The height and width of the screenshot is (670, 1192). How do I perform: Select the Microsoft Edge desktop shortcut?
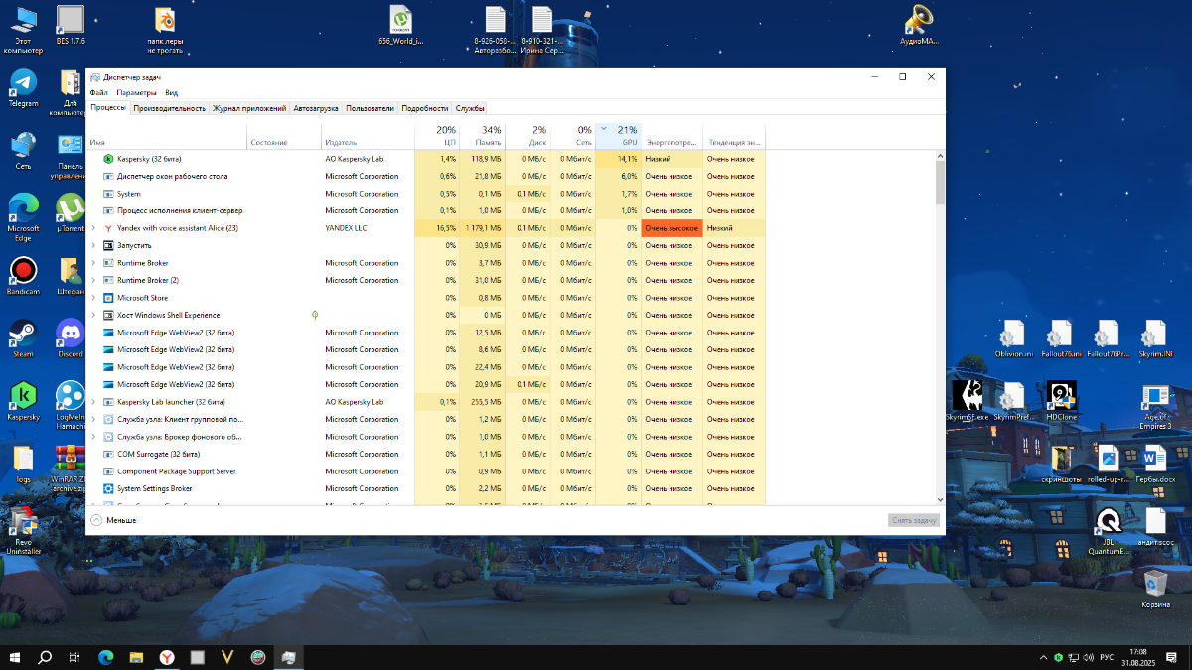[x=23, y=216]
